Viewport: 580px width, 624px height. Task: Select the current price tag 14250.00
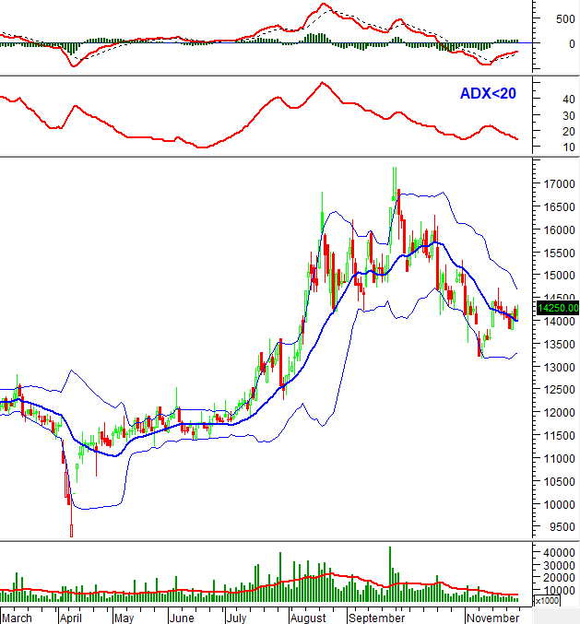[559, 308]
